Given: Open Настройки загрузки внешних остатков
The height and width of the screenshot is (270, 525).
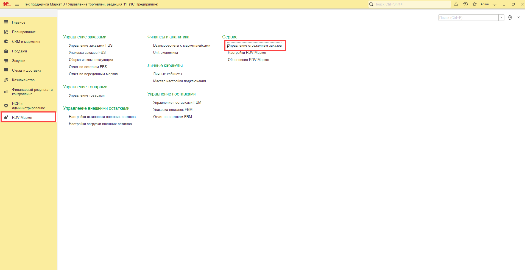Looking at the screenshot, I should point(100,124).
